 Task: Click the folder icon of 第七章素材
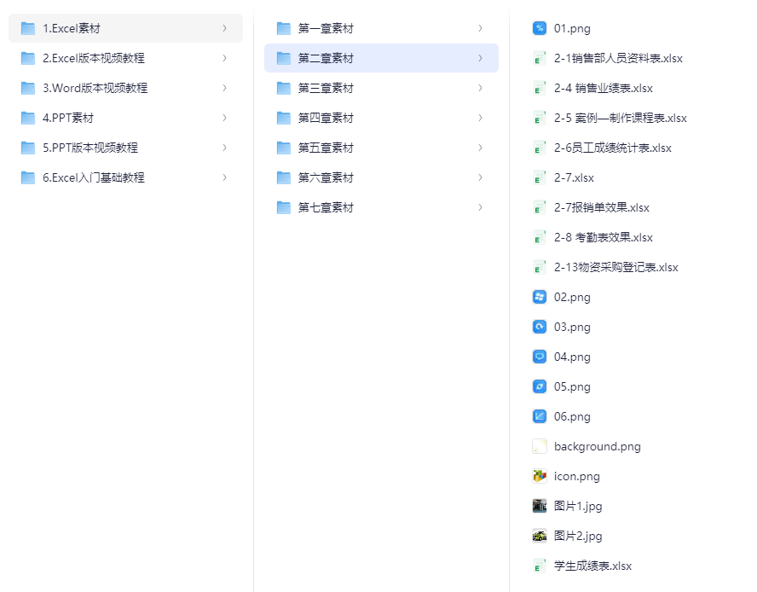click(283, 208)
